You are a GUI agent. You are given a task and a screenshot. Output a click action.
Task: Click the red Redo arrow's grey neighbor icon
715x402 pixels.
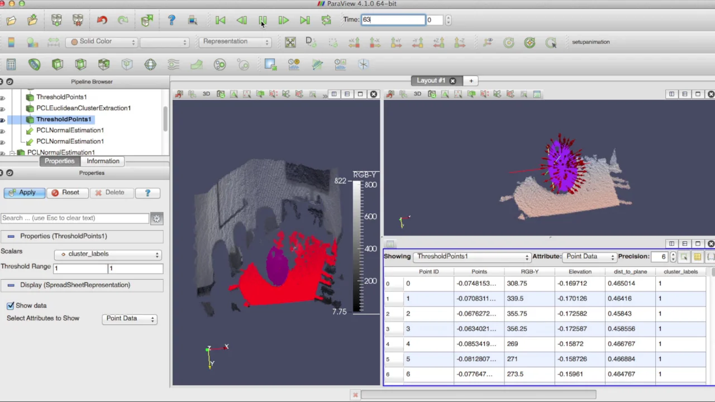(x=123, y=21)
